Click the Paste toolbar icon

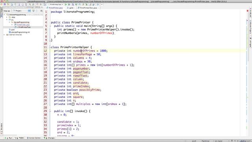coord(26,4)
